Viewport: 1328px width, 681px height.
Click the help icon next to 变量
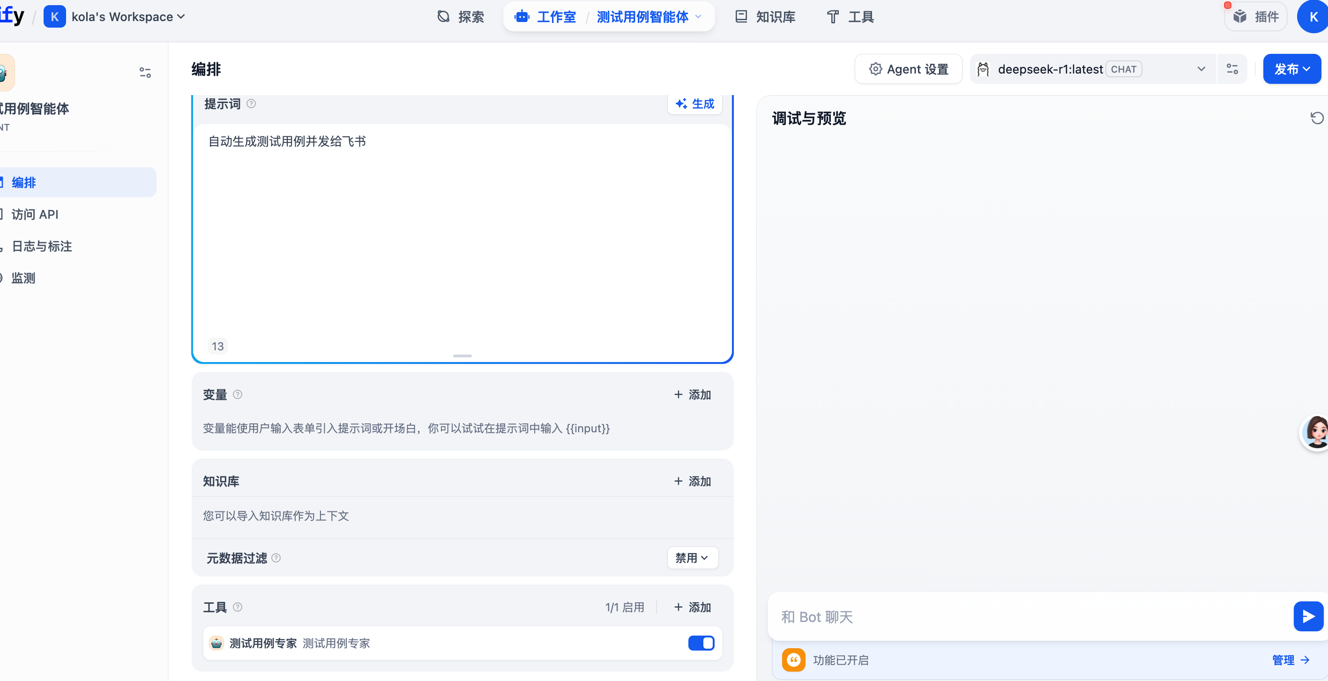pos(238,394)
